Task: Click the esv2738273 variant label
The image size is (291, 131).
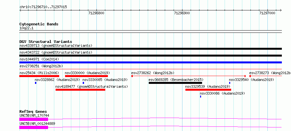Action: tap(270, 73)
